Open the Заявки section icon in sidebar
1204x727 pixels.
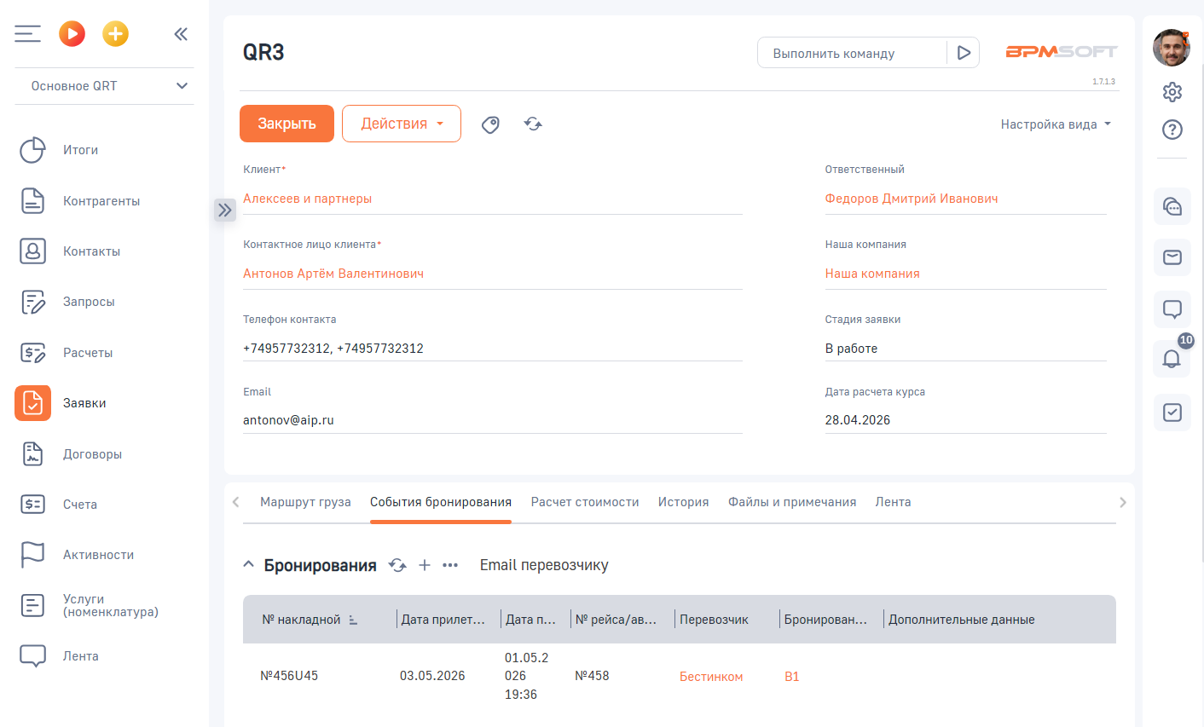32,402
